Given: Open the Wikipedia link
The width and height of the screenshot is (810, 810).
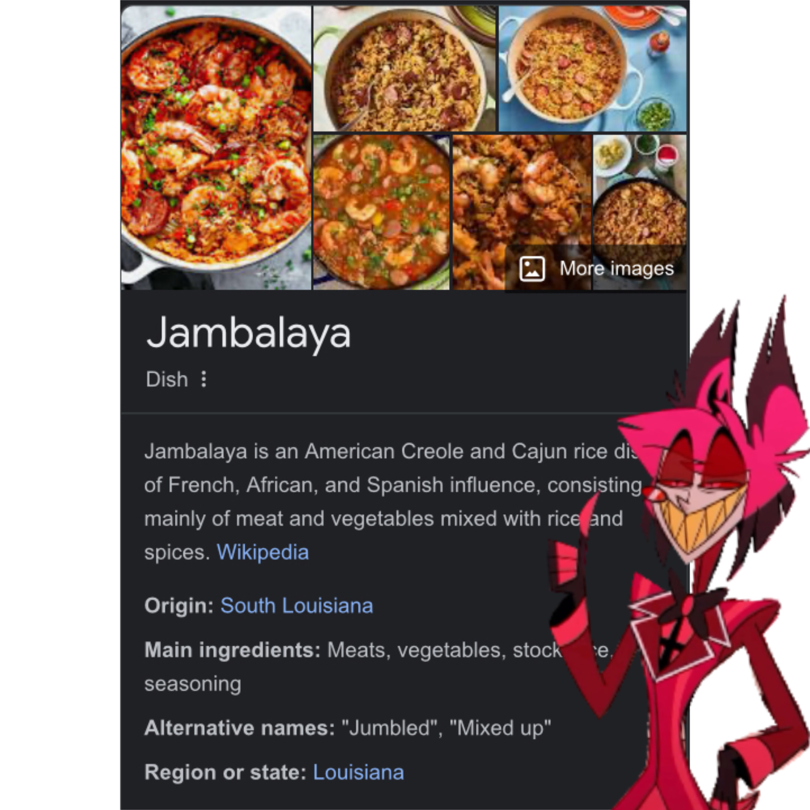Looking at the screenshot, I should 262,552.
